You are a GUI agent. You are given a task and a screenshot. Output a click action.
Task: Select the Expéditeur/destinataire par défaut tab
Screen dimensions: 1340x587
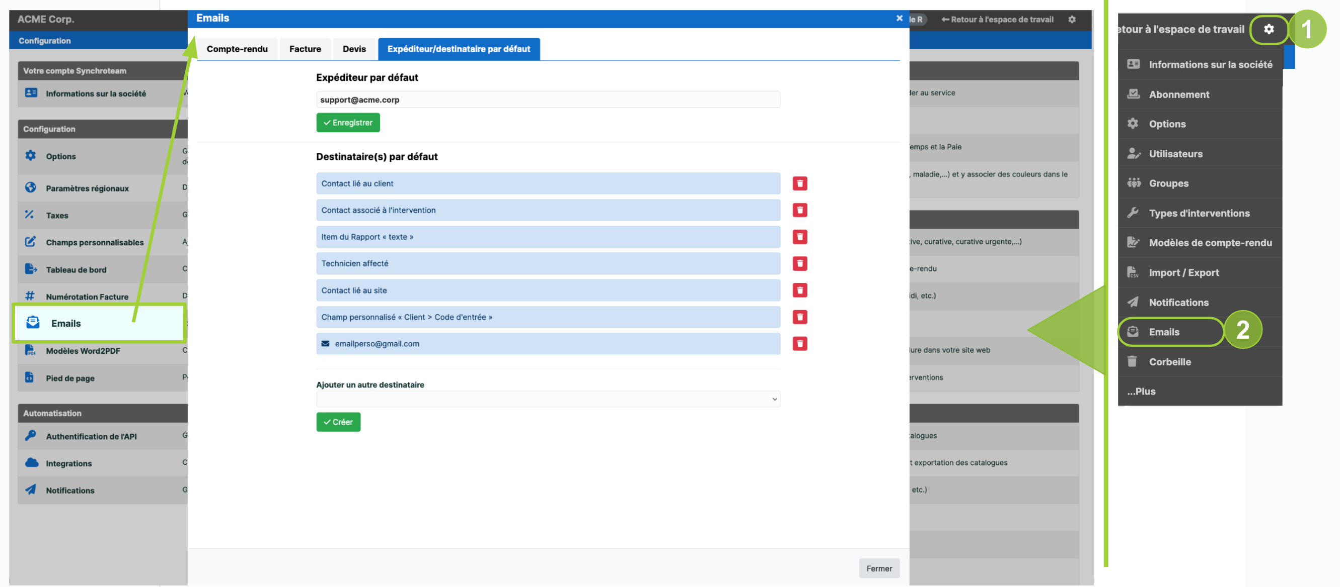pyautogui.click(x=458, y=49)
